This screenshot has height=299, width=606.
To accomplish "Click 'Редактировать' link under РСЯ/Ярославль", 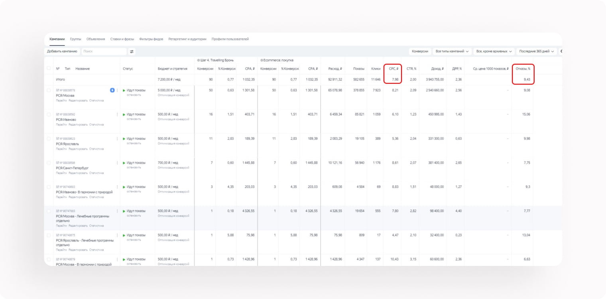I will point(78,149).
